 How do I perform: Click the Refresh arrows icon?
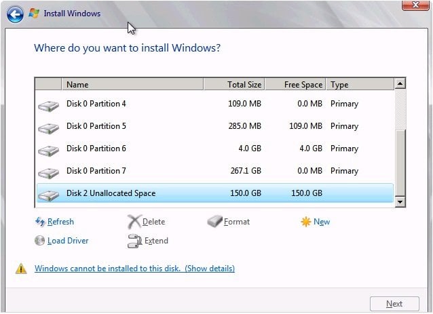(40, 222)
